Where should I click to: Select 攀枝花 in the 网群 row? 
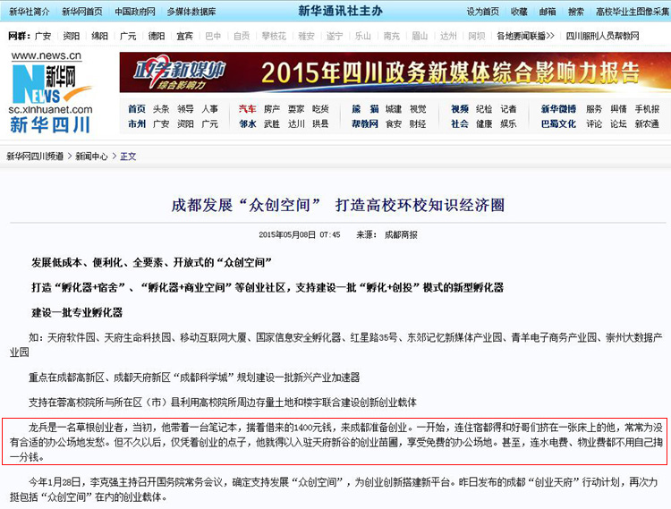point(274,36)
